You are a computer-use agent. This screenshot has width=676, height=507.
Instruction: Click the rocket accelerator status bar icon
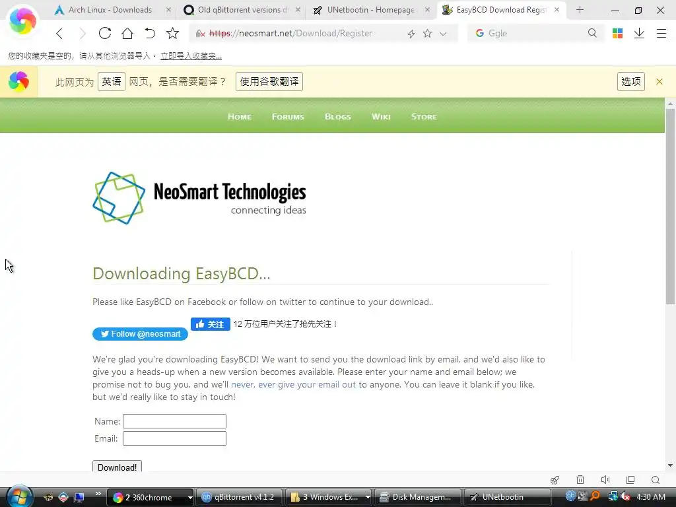click(555, 480)
